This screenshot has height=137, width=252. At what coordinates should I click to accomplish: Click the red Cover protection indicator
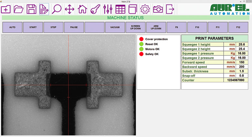pyautogui.click(x=141, y=39)
